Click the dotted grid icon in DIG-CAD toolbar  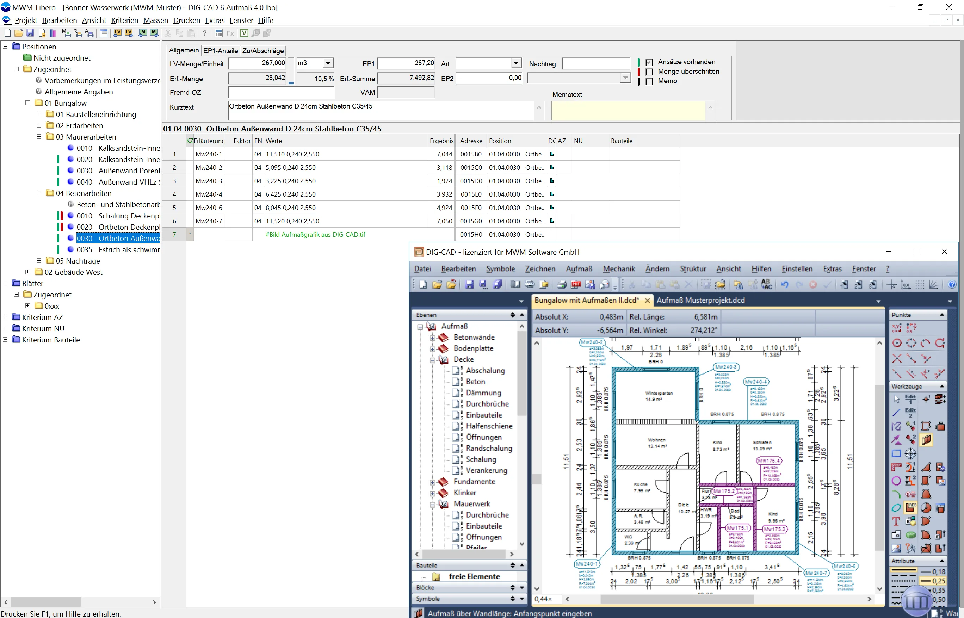(x=920, y=285)
